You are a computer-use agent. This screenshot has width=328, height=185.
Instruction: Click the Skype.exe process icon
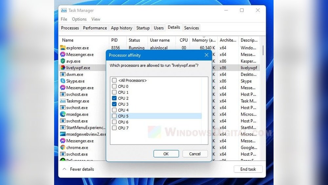(x=63, y=81)
